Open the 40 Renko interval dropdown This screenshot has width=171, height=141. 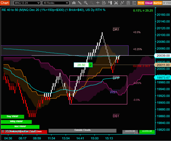[x=56, y=3]
